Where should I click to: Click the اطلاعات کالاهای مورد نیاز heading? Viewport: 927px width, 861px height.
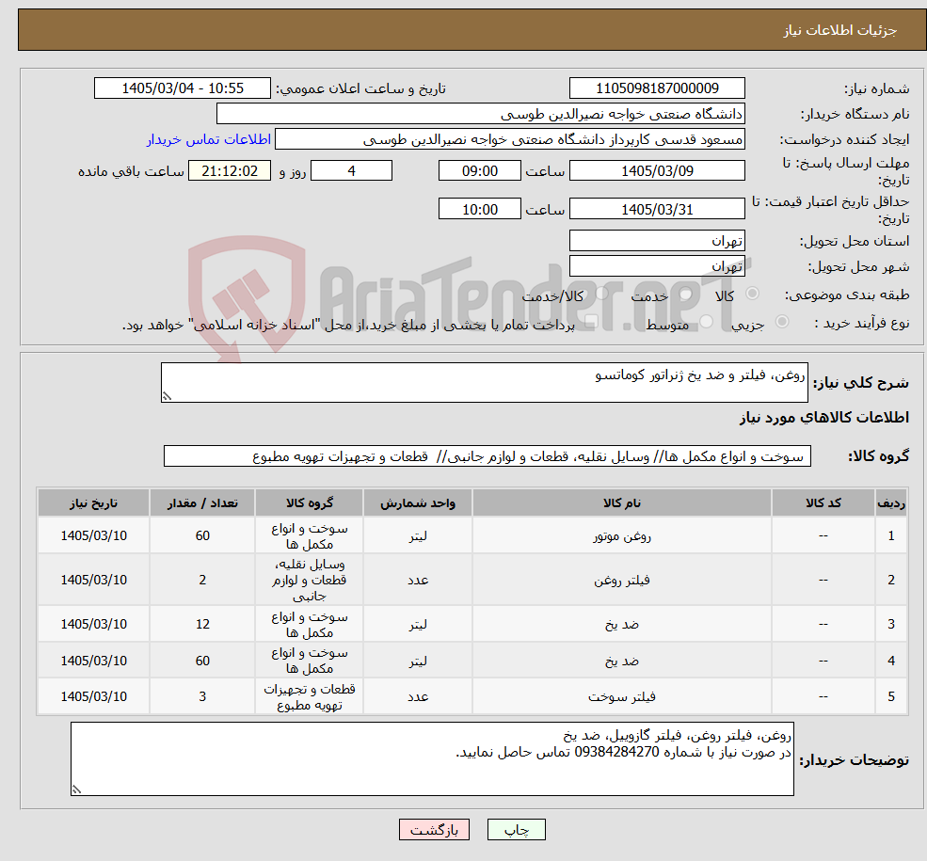pyautogui.click(x=824, y=418)
